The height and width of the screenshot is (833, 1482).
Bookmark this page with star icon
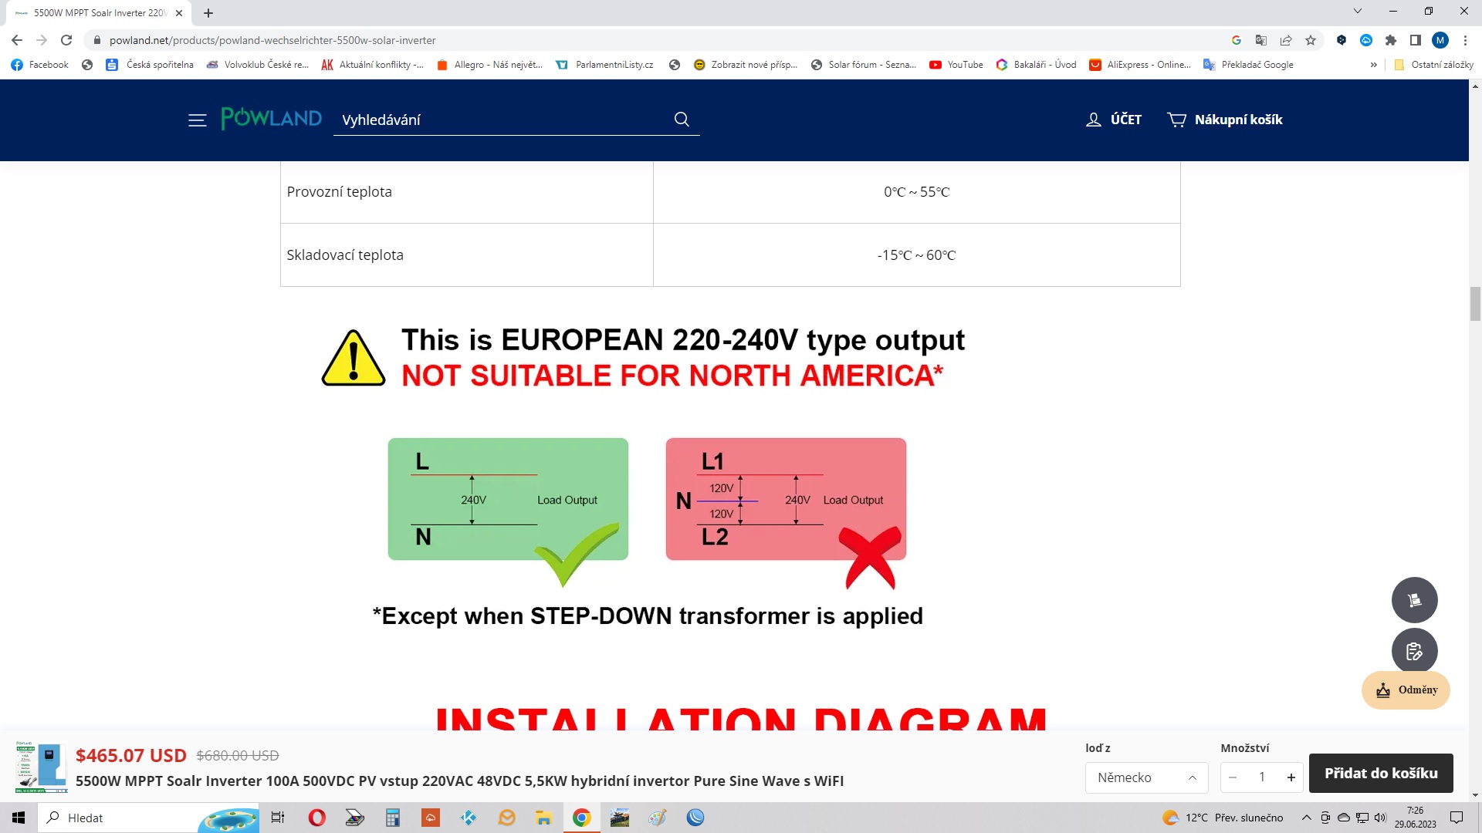click(x=1311, y=40)
